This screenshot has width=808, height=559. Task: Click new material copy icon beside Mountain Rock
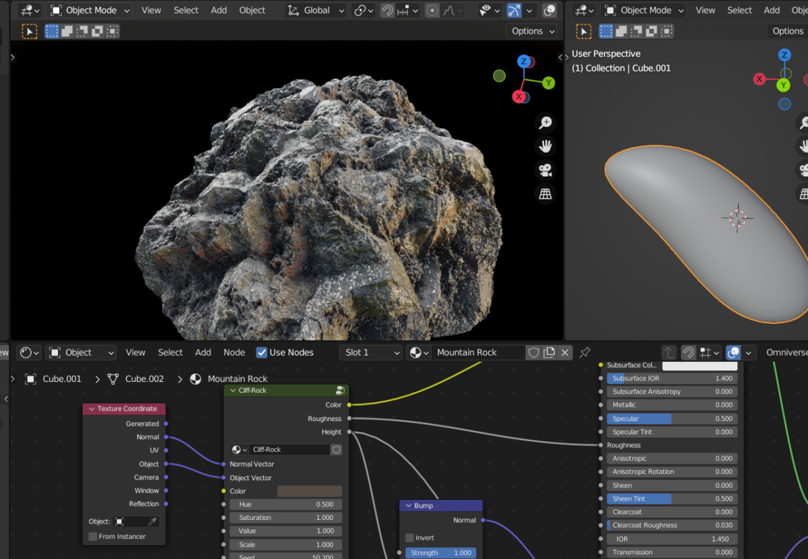pos(549,352)
